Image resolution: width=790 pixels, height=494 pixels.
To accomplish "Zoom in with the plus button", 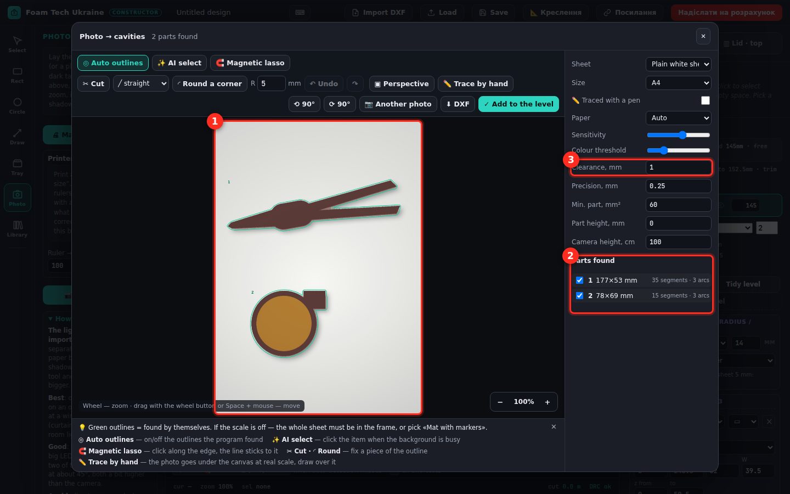I will 548,402.
